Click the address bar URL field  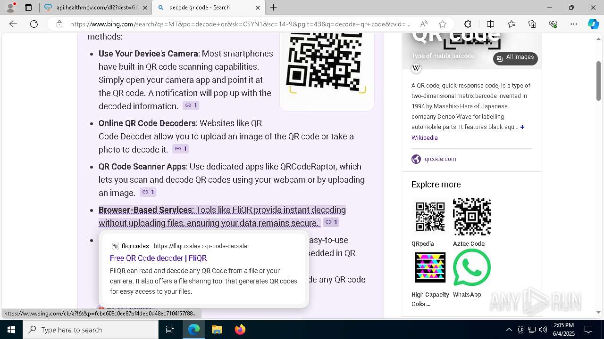240,24
